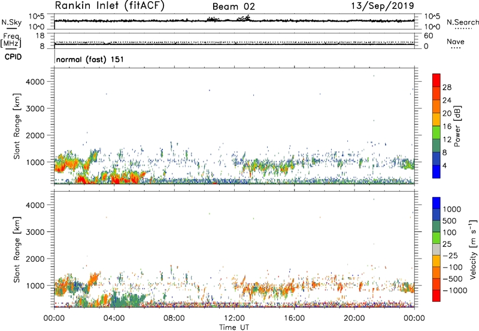The width and height of the screenshot is (479, 331).
Task: Click the 'Velocity [m s⁻¹]' colorbar title
Action: point(473,249)
